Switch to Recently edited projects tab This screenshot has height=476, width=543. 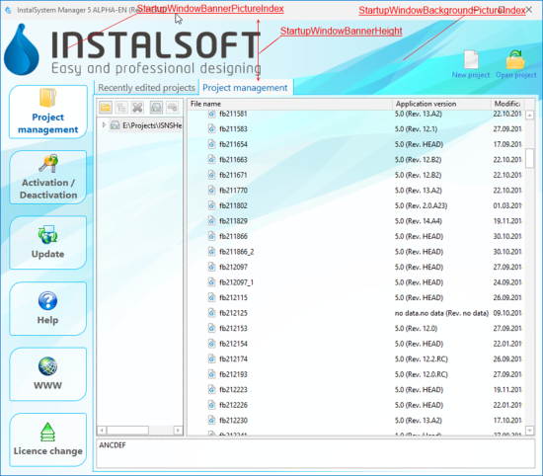pos(146,88)
